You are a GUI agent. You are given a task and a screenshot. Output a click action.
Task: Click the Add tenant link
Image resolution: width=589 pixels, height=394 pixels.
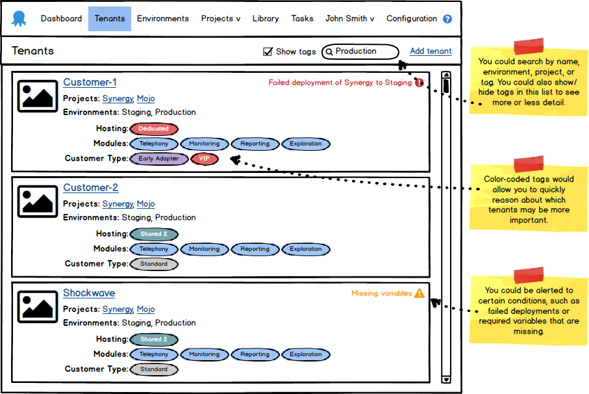tap(431, 51)
